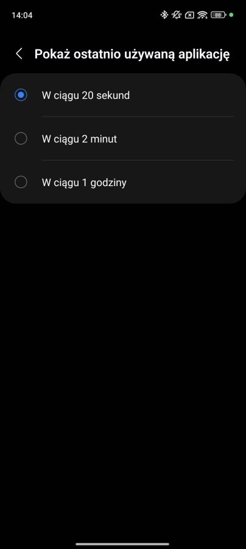The width and height of the screenshot is (246, 549).
Task: Choose the "W ciągu 1 godziny" label
Action: (84, 183)
